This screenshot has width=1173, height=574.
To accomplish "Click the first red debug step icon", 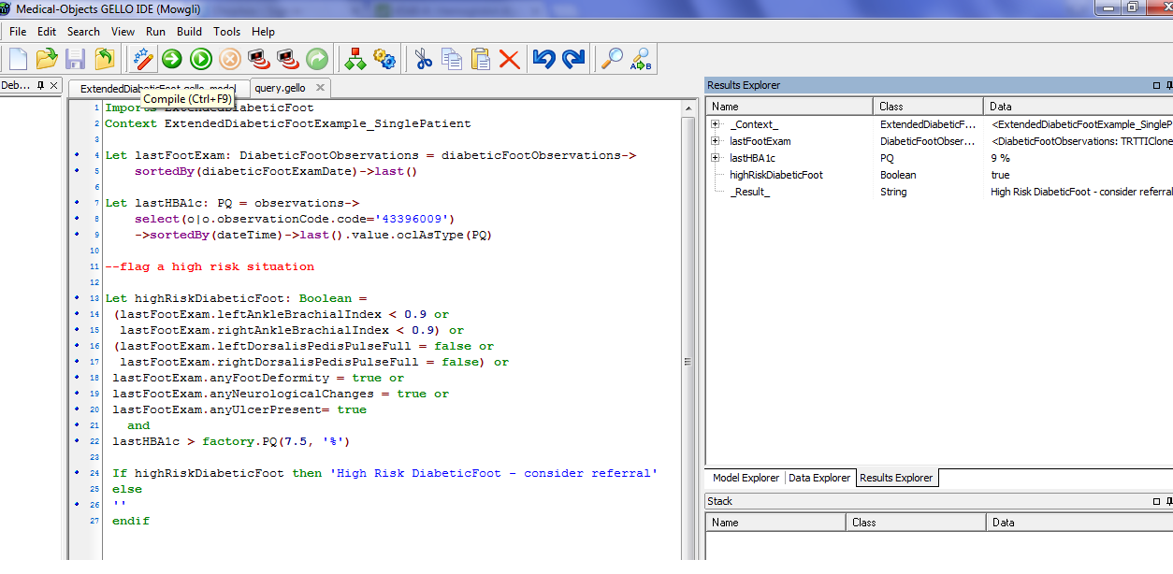I will point(259,59).
